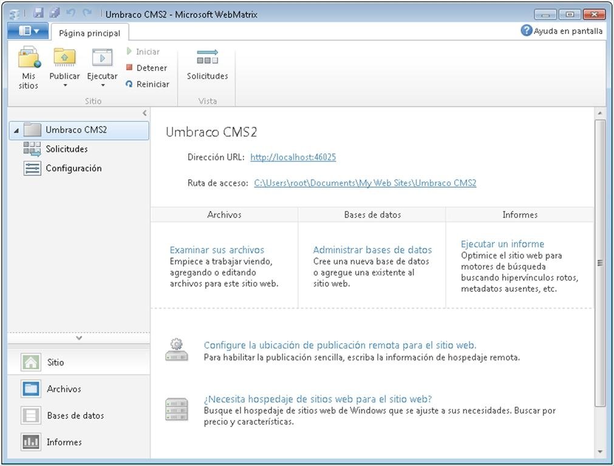614x466 pixels.
Task: Click the scroll up arrow of content pane
Action: (x=600, y=113)
